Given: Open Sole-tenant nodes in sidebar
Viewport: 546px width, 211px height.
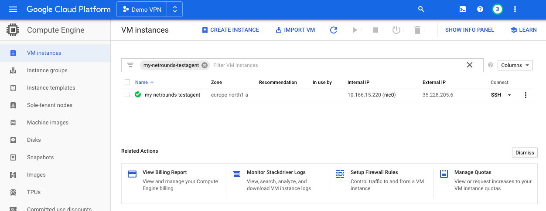Looking at the screenshot, I should pyautogui.click(x=55, y=105).
